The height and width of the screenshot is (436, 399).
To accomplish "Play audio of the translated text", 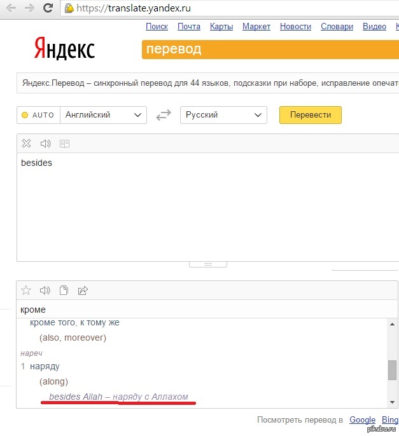I will click(45, 290).
